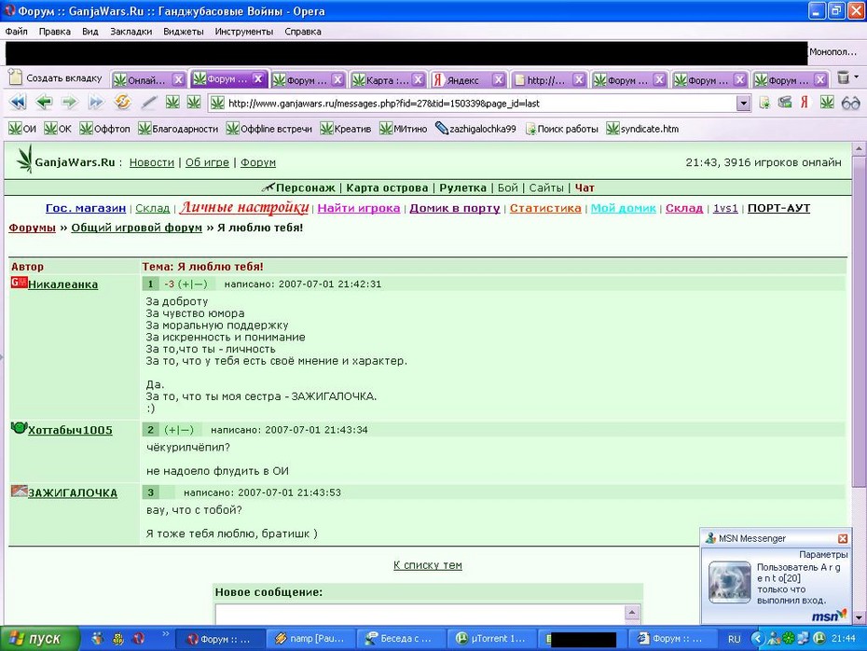The height and width of the screenshot is (651, 867).
Task: Close the Яндекс tab
Action: [499, 79]
